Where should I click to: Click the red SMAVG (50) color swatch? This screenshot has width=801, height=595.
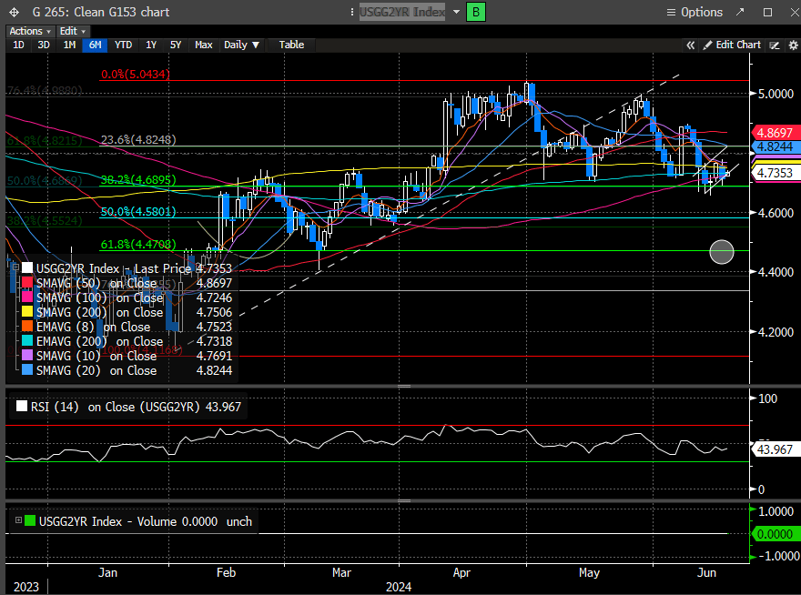[27, 283]
